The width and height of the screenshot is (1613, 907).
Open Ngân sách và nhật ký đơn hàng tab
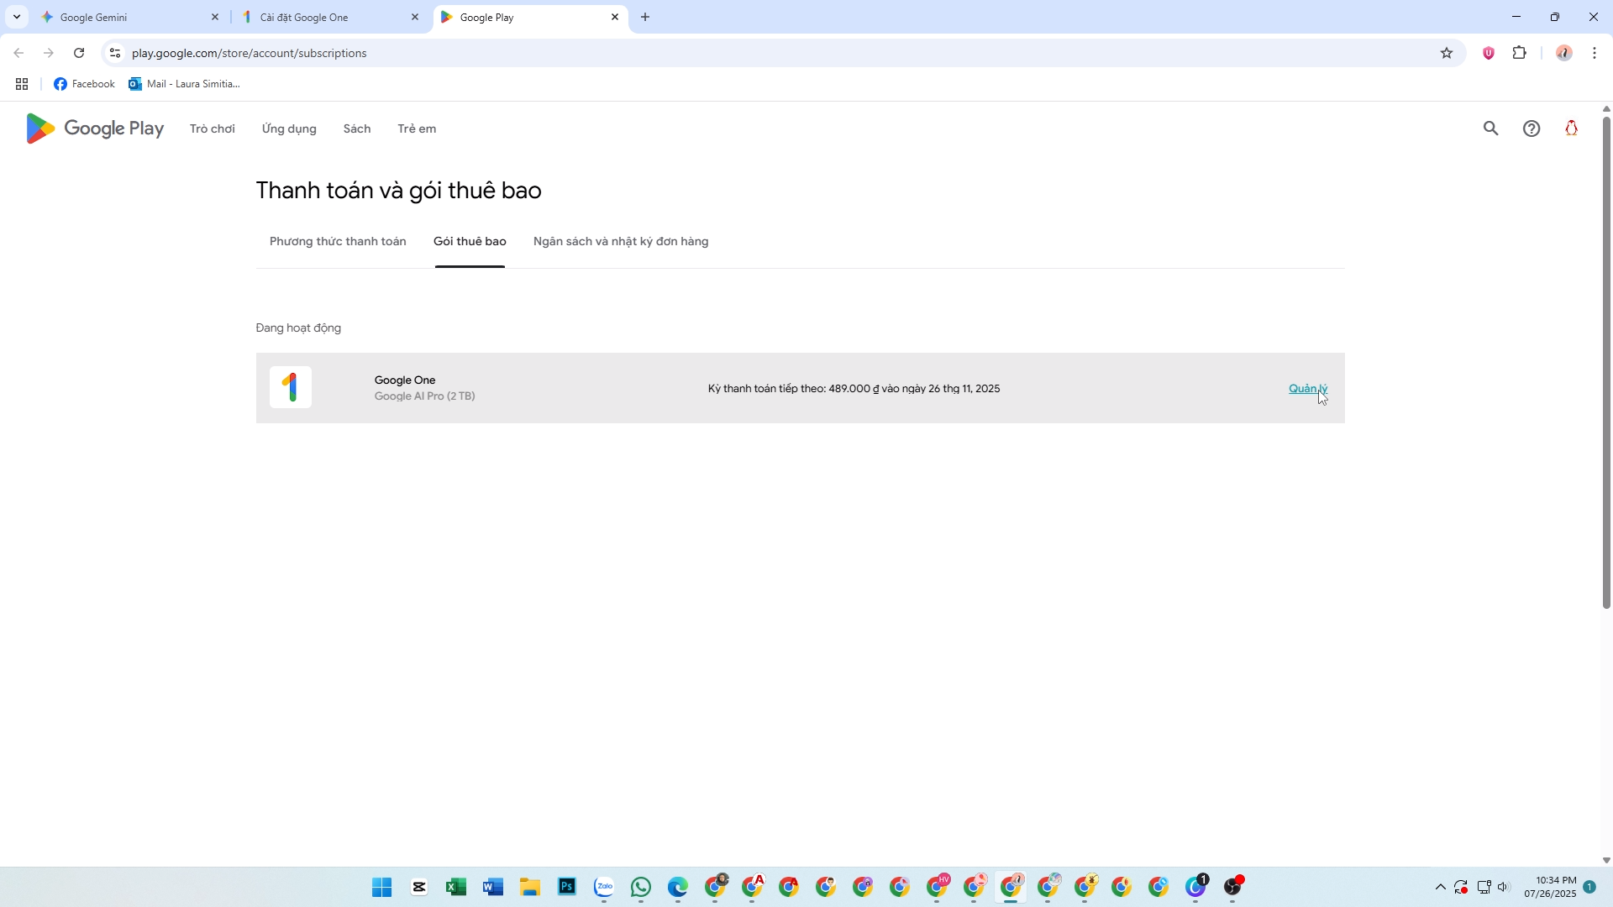click(x=621, y=242)
